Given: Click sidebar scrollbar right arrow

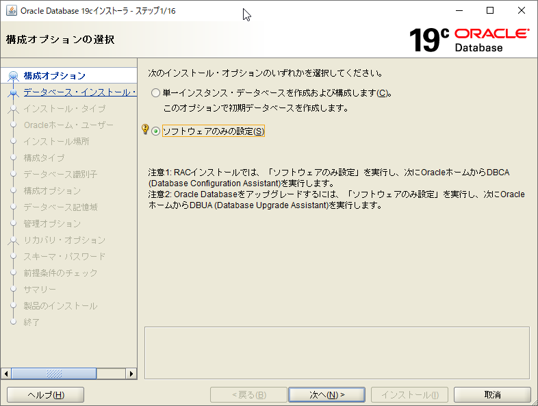Looking at the screenshot, I should point(131,373).
